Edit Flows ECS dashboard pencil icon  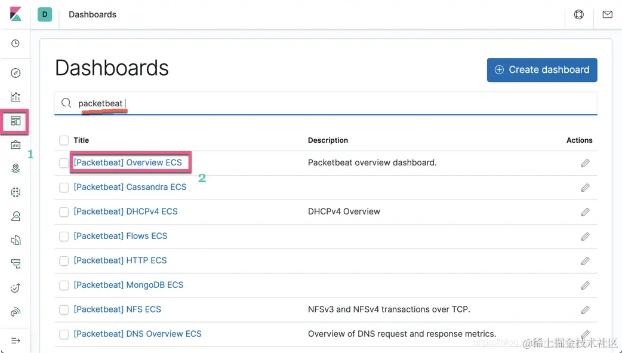click(585, 237)
